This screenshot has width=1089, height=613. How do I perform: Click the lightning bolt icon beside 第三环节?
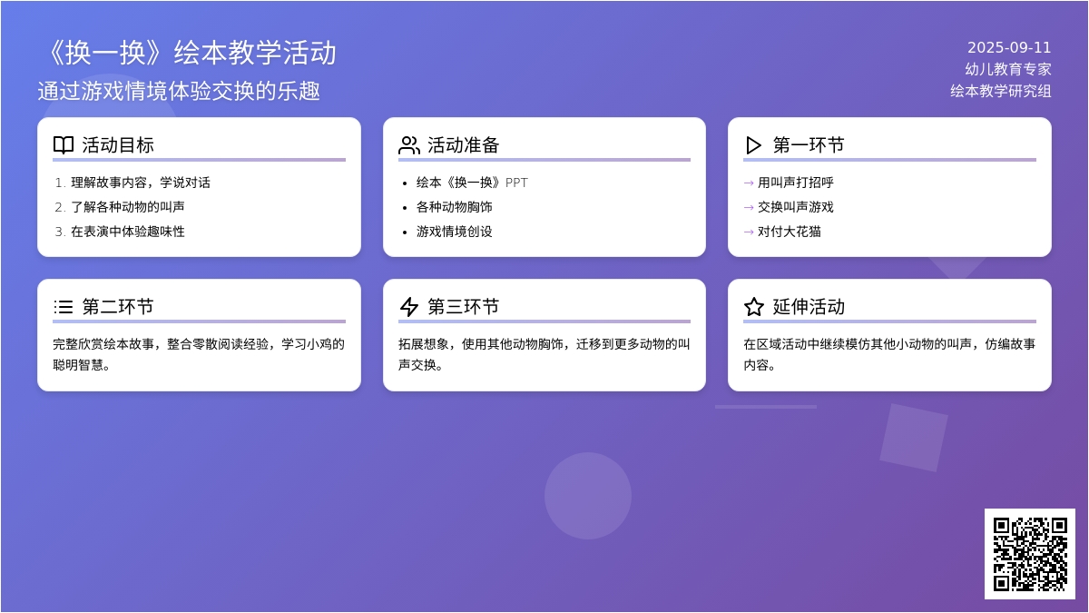(x=409, y=307)
